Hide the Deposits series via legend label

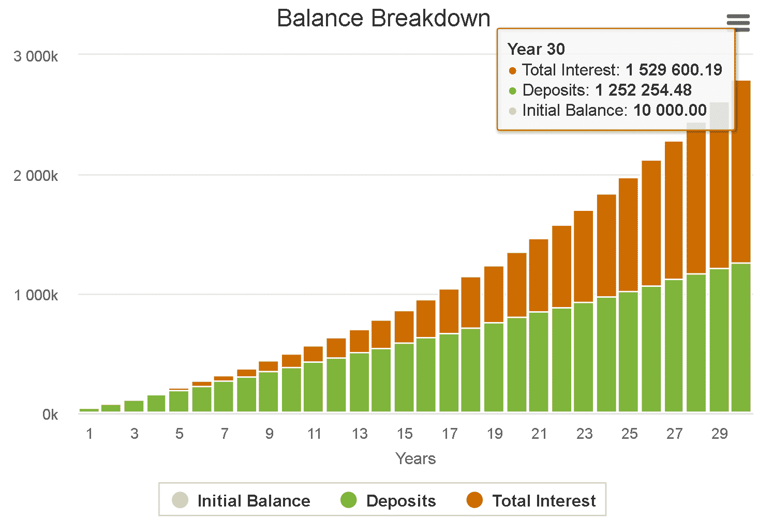point(400,500)
